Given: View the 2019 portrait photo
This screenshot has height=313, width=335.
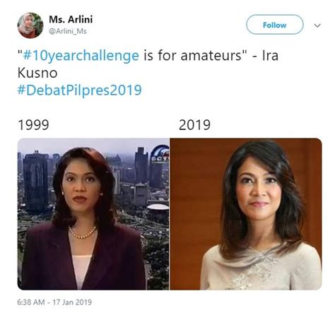Looking at the screenshot, I should point(246,214).
